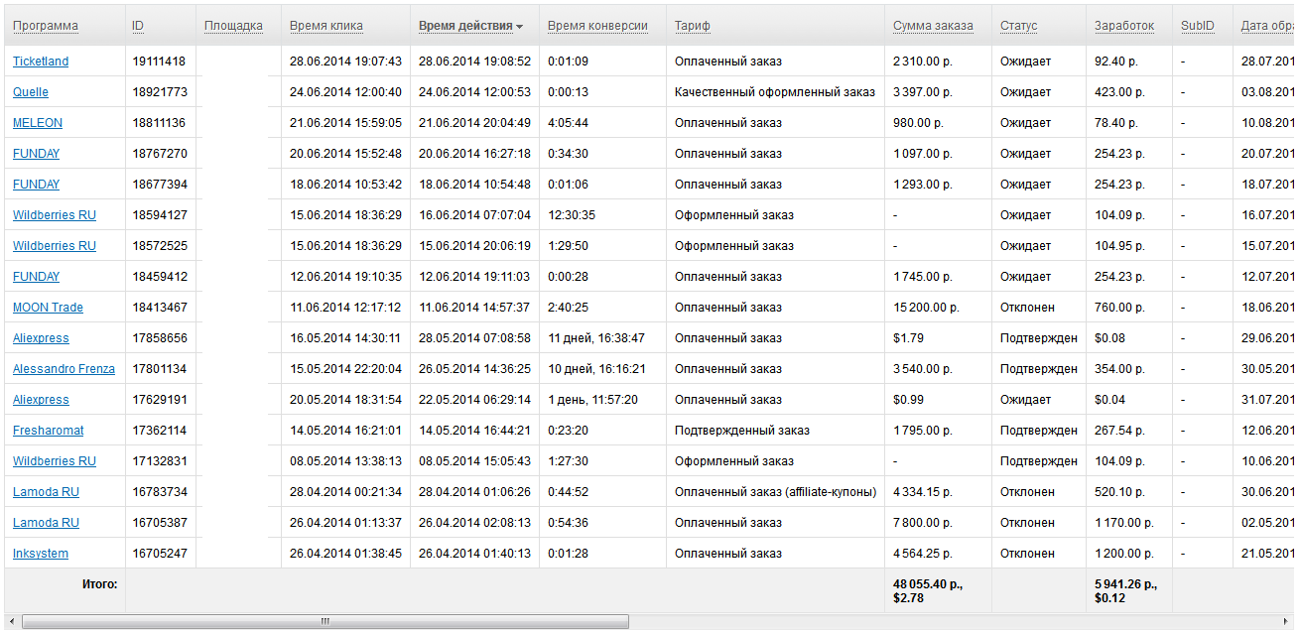
Task: Select ID cell 18921773
Action: [160, 92]
